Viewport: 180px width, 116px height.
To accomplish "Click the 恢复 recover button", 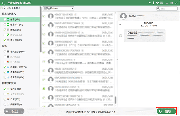I will [166, 111].
